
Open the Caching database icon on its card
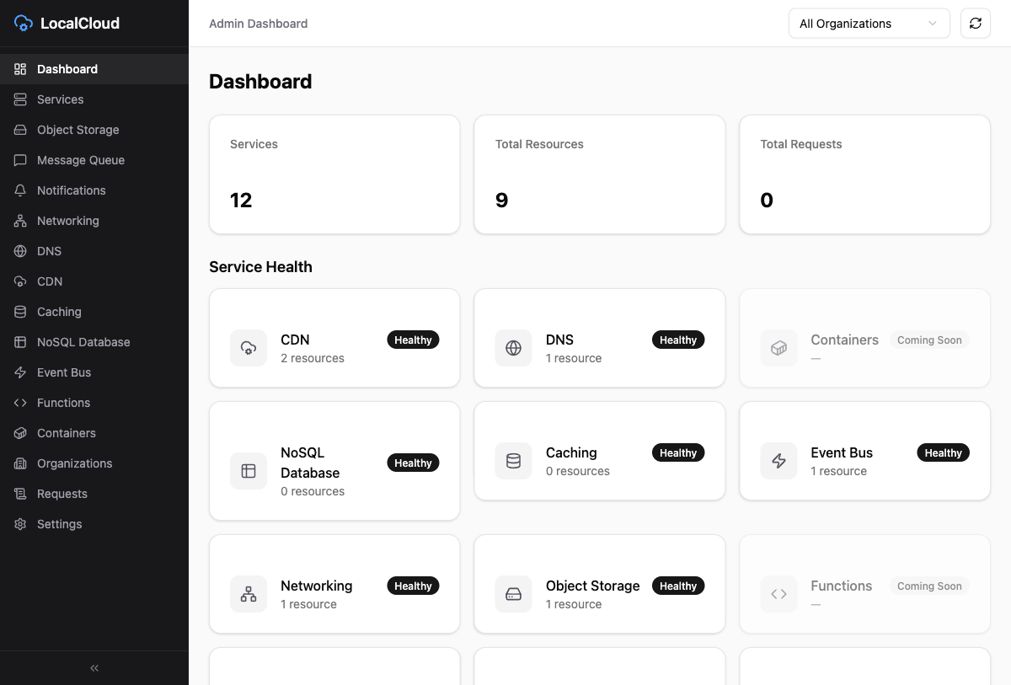click(x=513, y=461)
